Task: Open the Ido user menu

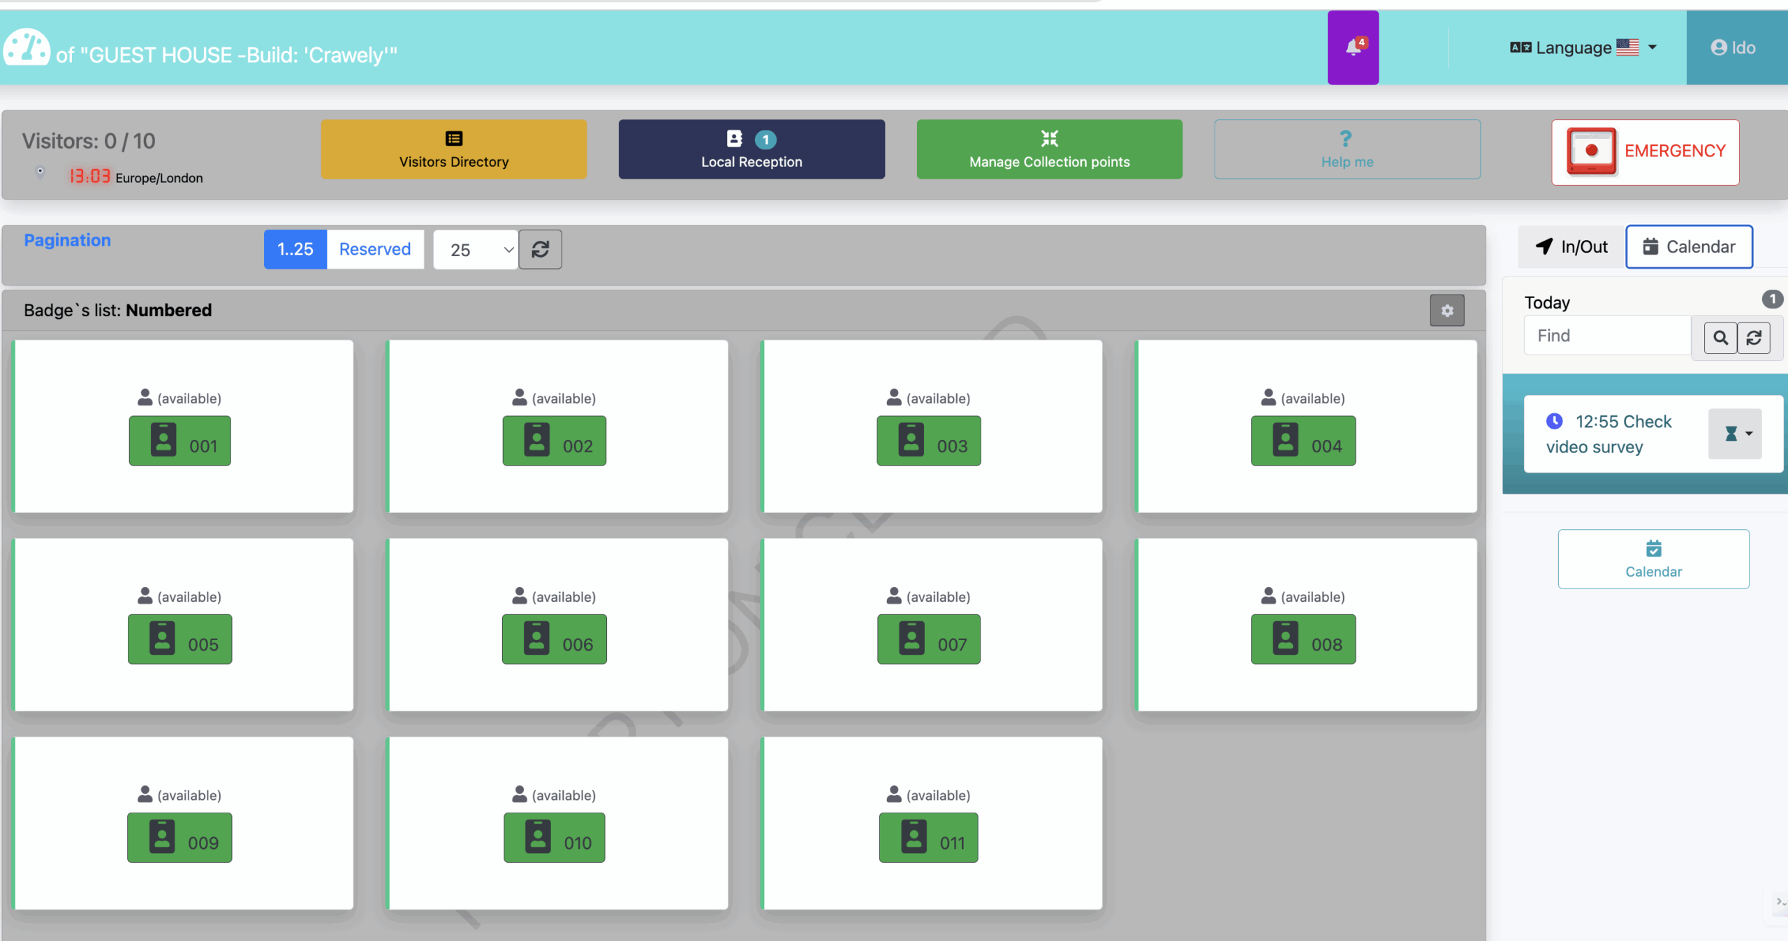Action: (x=1734, y=47)
